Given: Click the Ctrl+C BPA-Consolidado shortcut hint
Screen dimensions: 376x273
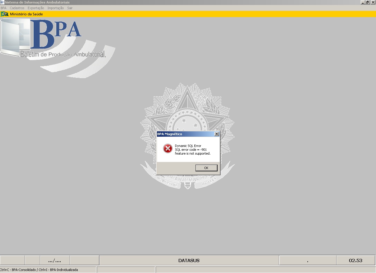Looking at the screenshot, I should click(39, 269).
